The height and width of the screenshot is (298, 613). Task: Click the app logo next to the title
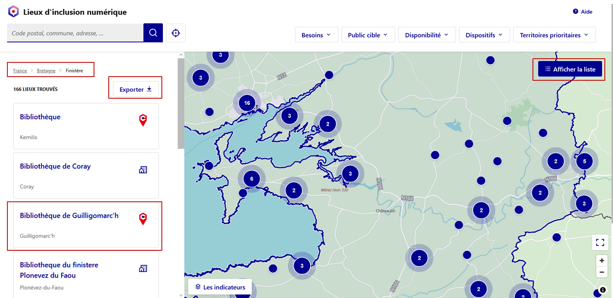click(13, 11)
